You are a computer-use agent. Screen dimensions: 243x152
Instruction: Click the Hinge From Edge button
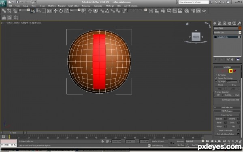coord(226,131)
